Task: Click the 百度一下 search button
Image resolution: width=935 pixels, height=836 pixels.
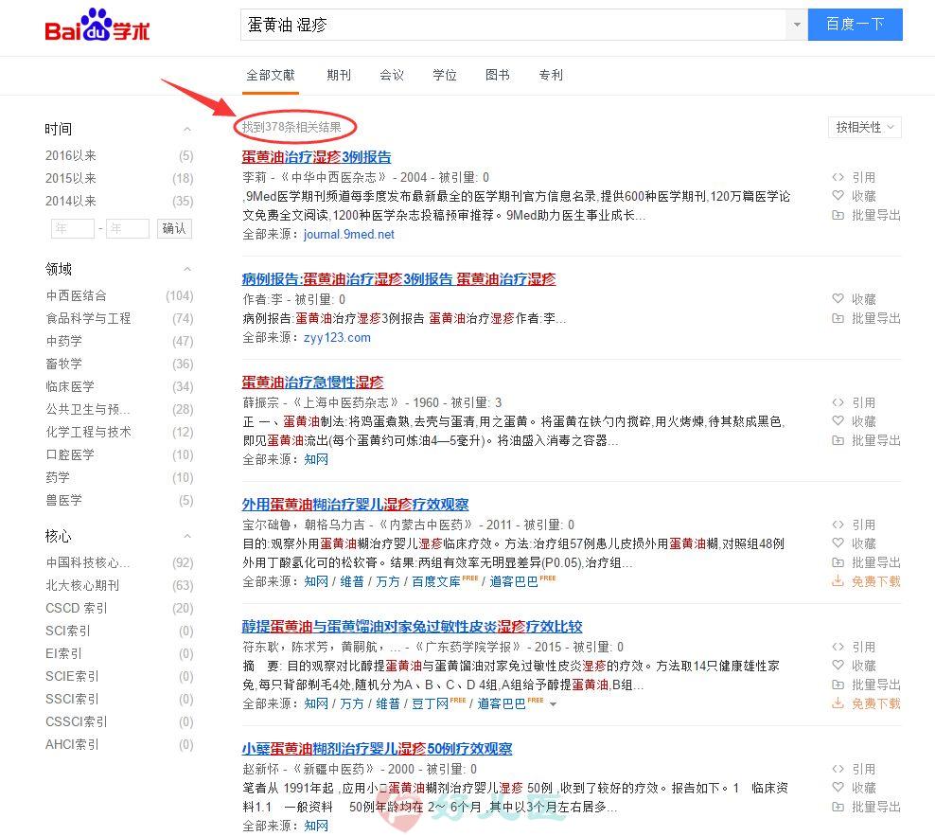Action: (856, 25)
